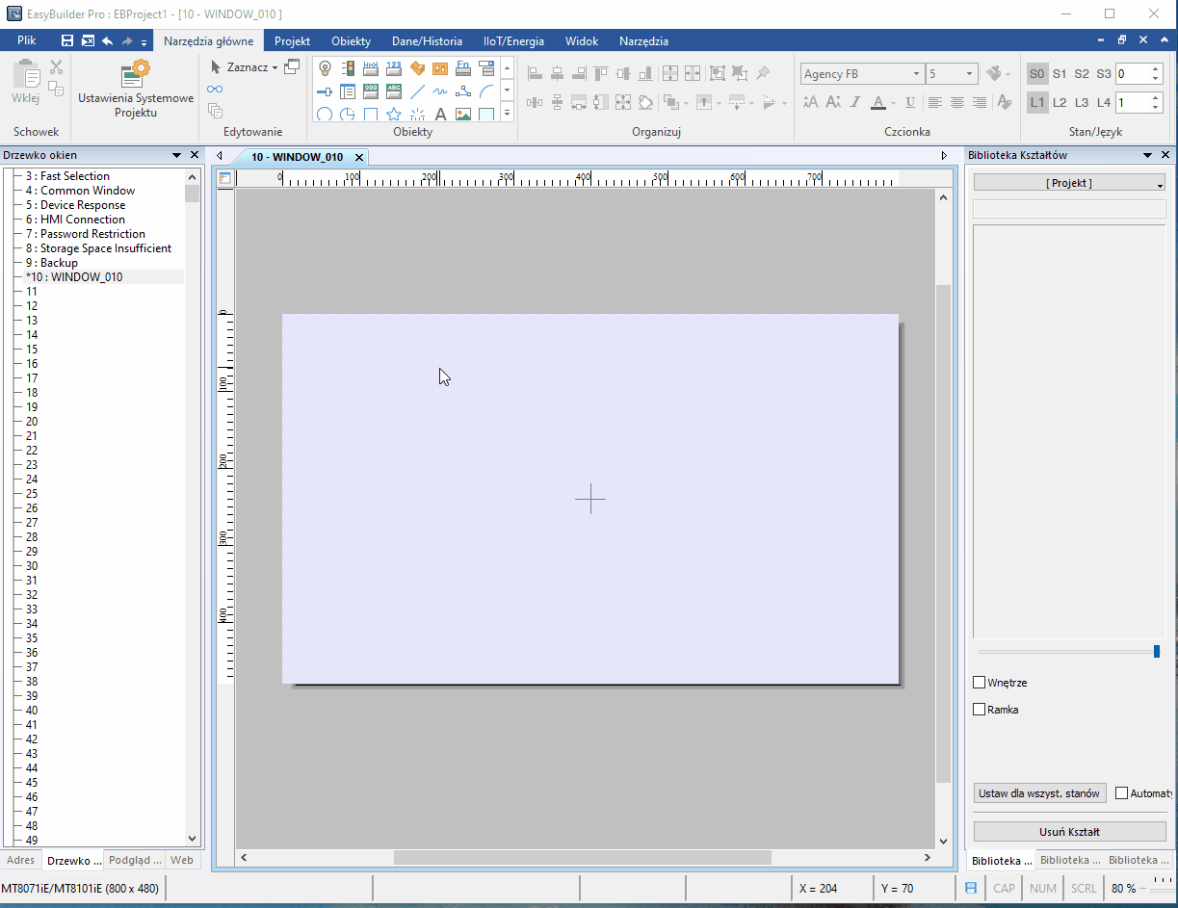Enable the Wnętrze checkbox
The image size is (1178, 908).
(980, 683)
